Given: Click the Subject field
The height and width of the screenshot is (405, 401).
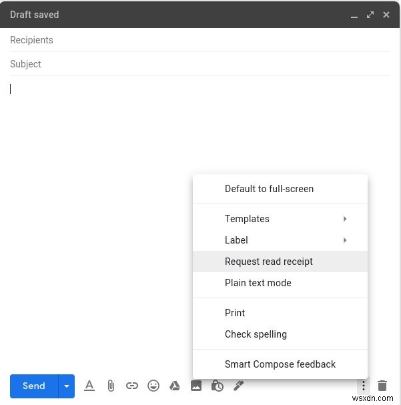Looking at the screenshot, I should click(199, 64).
